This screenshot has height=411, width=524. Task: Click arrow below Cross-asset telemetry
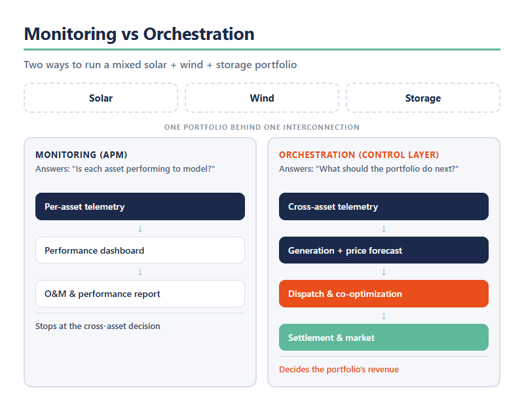pyautogui.click(x=384, y=229)
